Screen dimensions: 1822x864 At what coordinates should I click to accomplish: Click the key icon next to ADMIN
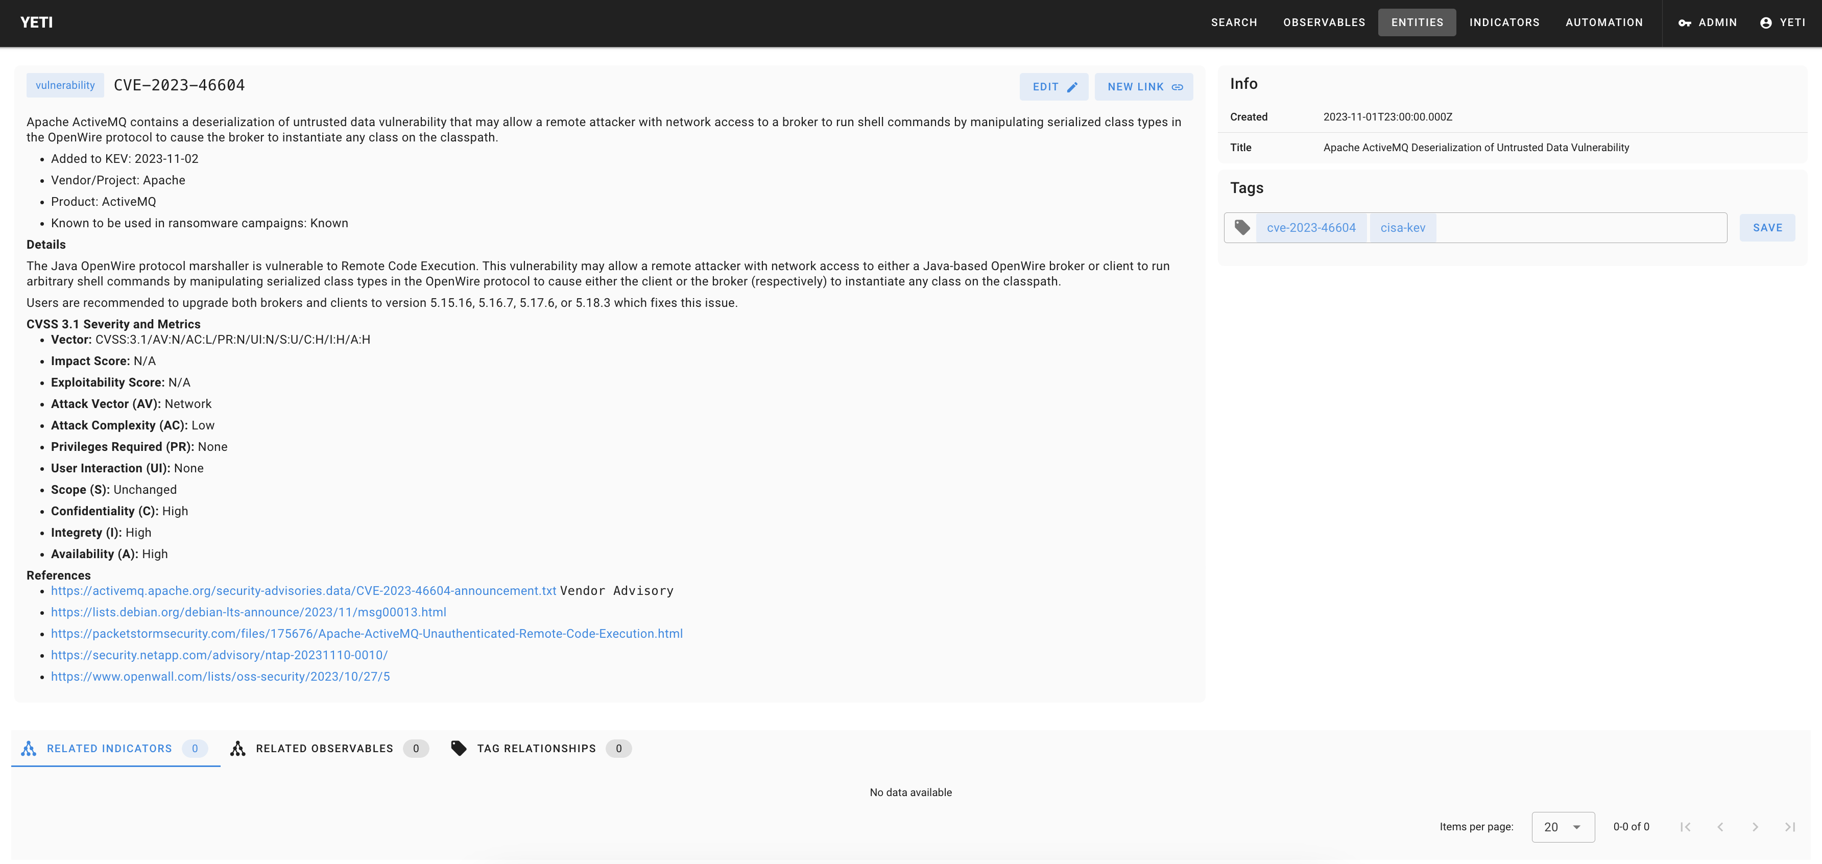1685,22
